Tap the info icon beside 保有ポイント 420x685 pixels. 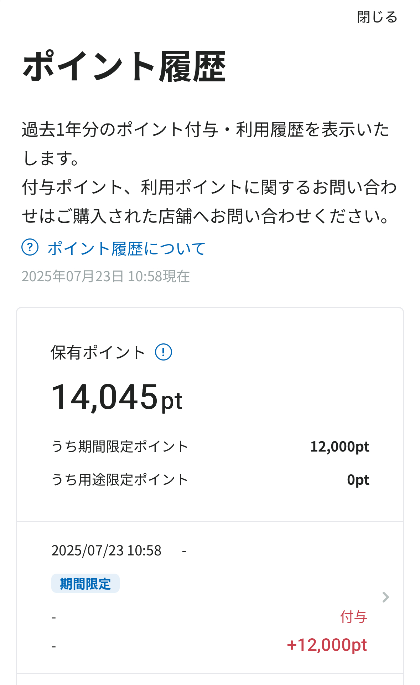pyautogui.click(x=164, y=352)
